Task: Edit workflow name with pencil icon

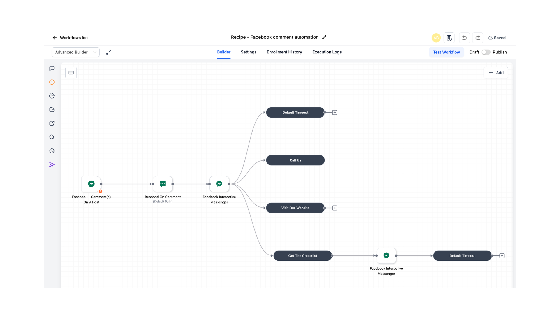Action: pos(324,37)
